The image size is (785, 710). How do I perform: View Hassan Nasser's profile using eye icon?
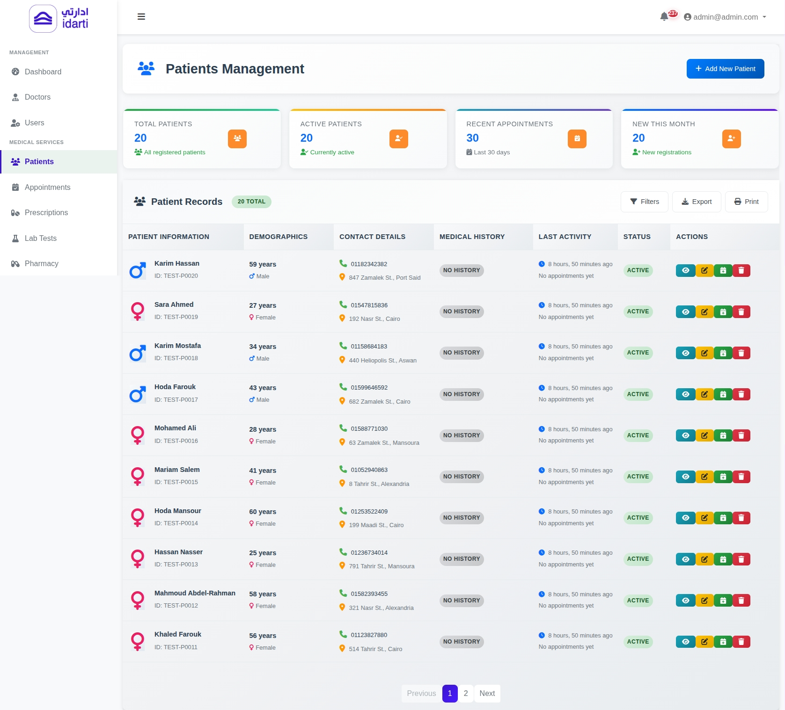685,559
